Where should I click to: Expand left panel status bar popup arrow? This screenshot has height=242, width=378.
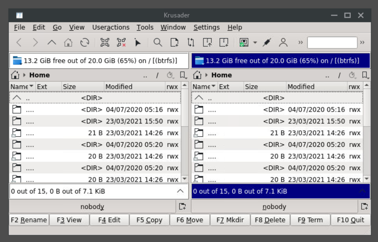(x=181, y=191)
